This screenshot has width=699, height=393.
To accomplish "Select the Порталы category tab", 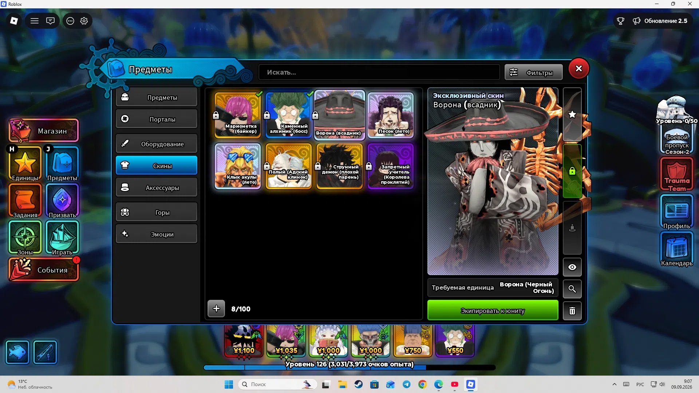I will point(157,119).
